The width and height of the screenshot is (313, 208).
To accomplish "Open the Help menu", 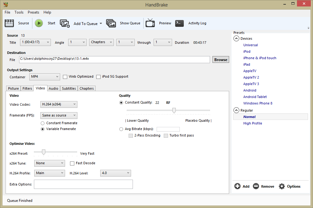I will click(x=47, y=12).
